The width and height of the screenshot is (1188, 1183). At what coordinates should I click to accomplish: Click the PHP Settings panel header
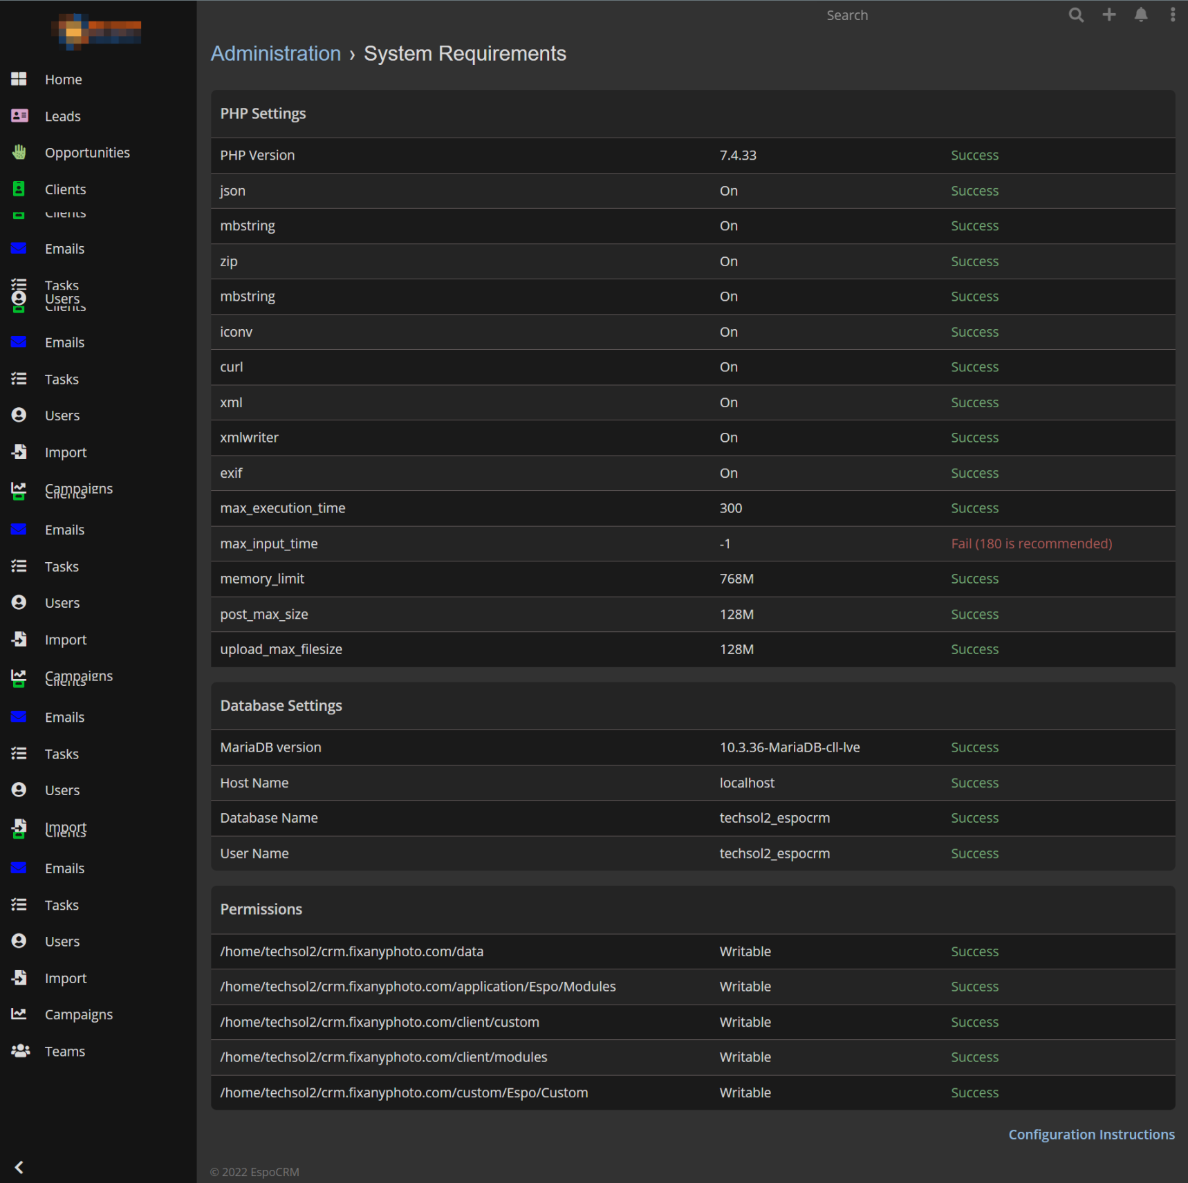point(263,114)
